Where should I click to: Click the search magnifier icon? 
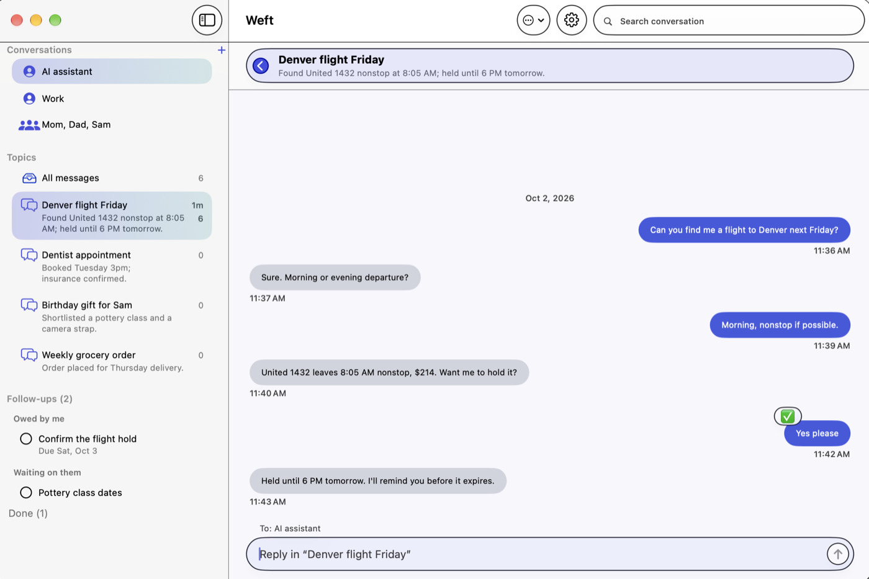(x=608, y=21)
